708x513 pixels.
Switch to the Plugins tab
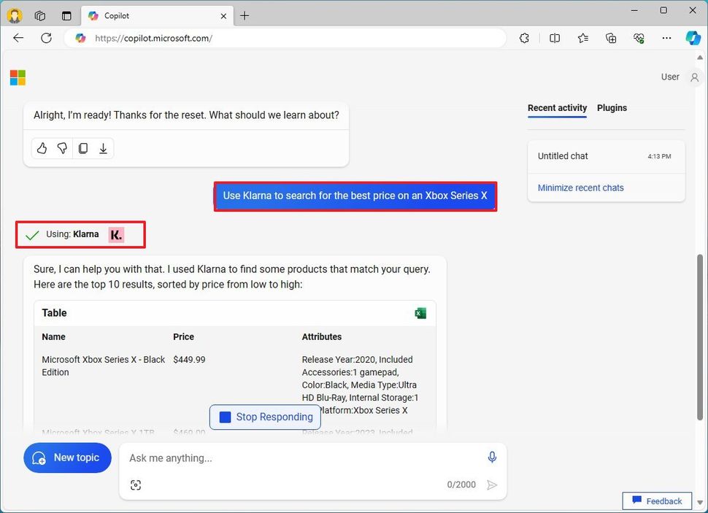point(612,108)
